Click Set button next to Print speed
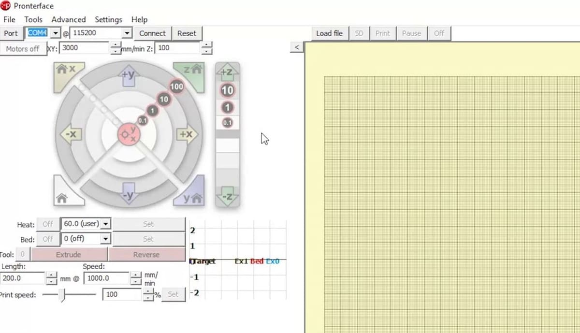The image size is (580, 333). (173, 294)
